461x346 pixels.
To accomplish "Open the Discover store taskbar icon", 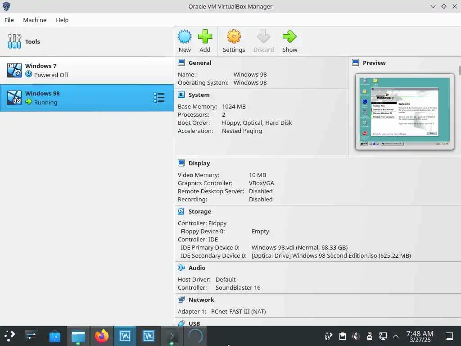I will click(x=54, y=336).
